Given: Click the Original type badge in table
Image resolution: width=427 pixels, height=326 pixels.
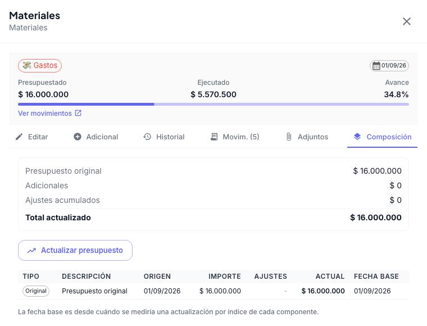Looking at the screenshot, I should pos(36,291).
